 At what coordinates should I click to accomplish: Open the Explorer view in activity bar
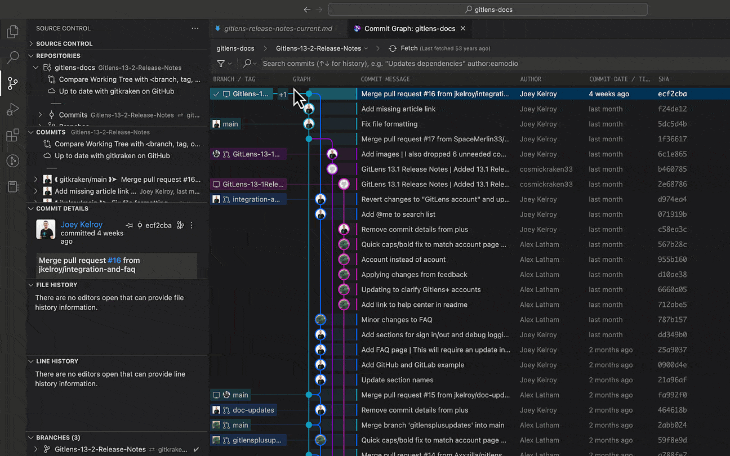click(x=12, y=32)
